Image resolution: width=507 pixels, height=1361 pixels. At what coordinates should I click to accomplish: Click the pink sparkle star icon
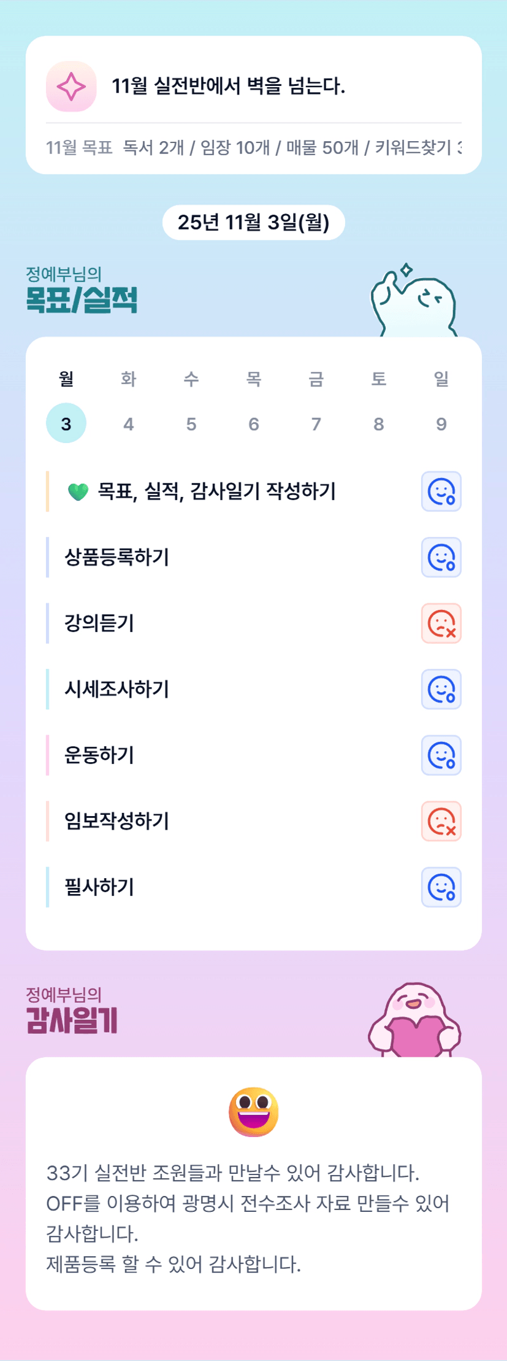(x=71, y=87)
